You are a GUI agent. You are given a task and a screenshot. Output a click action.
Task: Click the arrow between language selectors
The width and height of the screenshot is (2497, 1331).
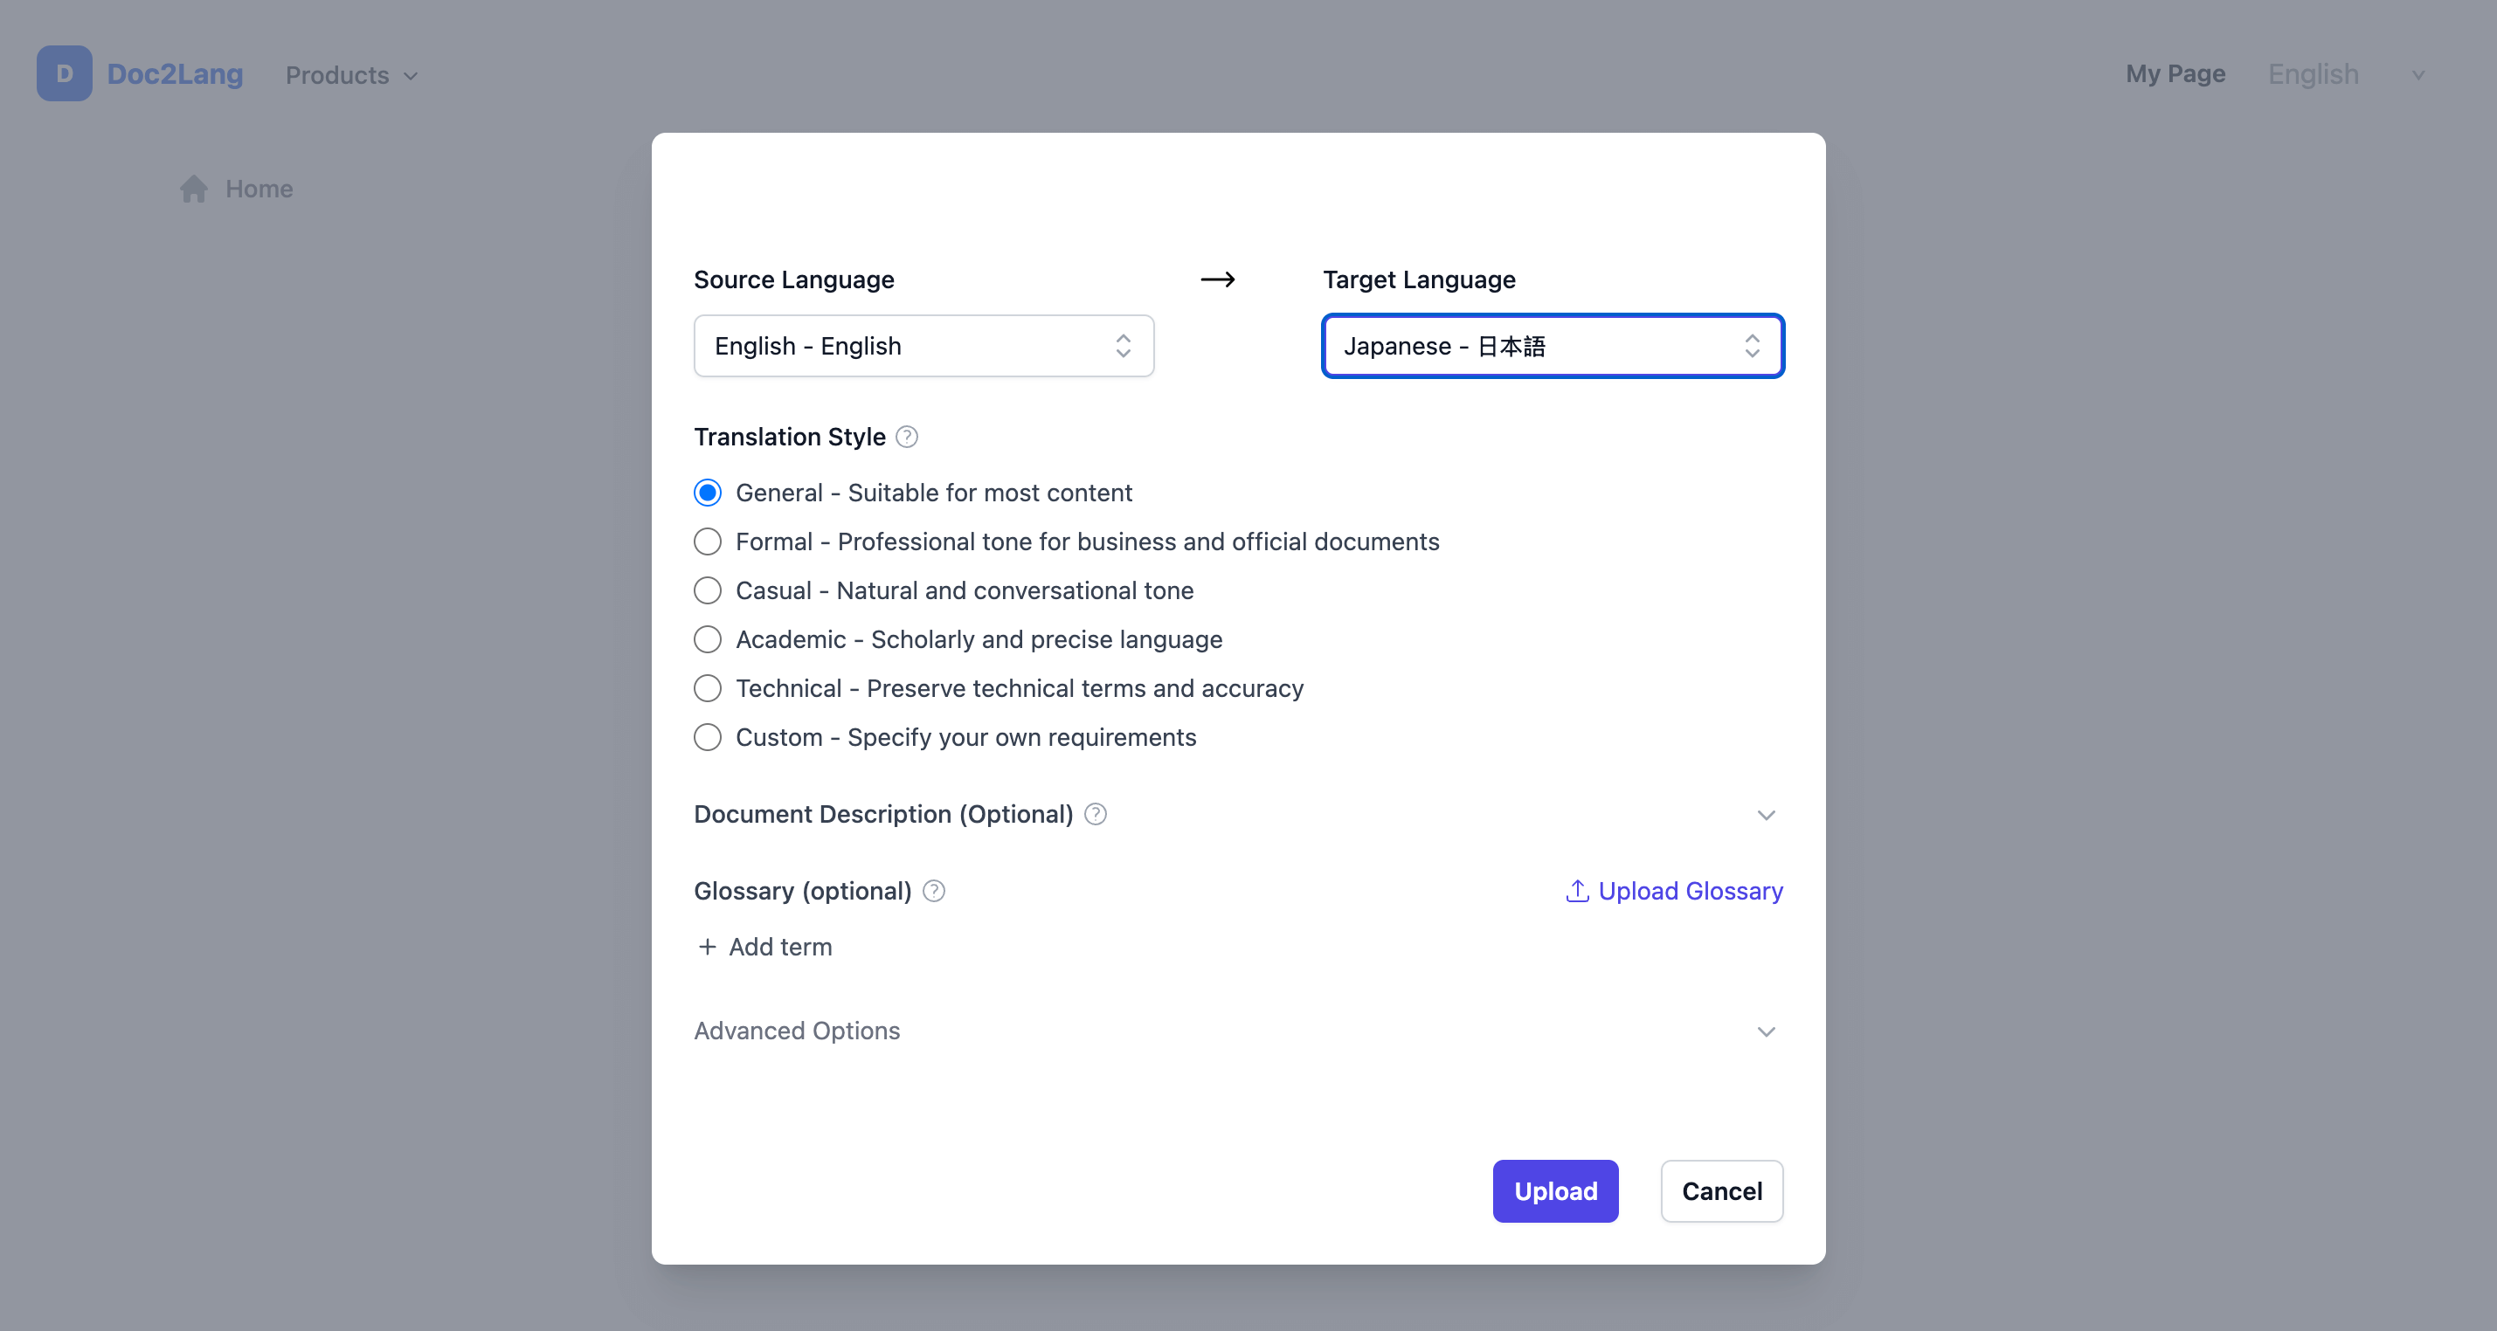(x=1217, y=280)
